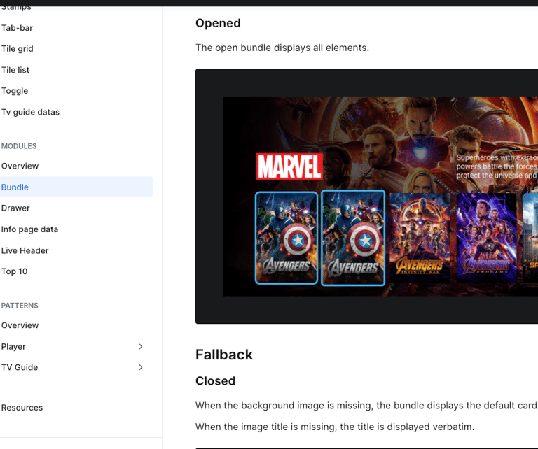The image size is (538, 449).
Task: Open the Drawer module page
Action: click(x=15, y=208)
